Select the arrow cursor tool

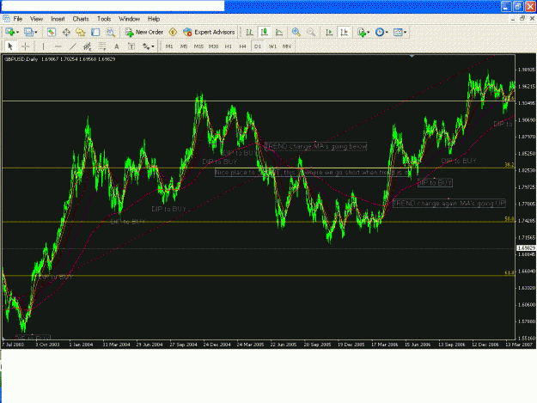click(x=10, y=46)
